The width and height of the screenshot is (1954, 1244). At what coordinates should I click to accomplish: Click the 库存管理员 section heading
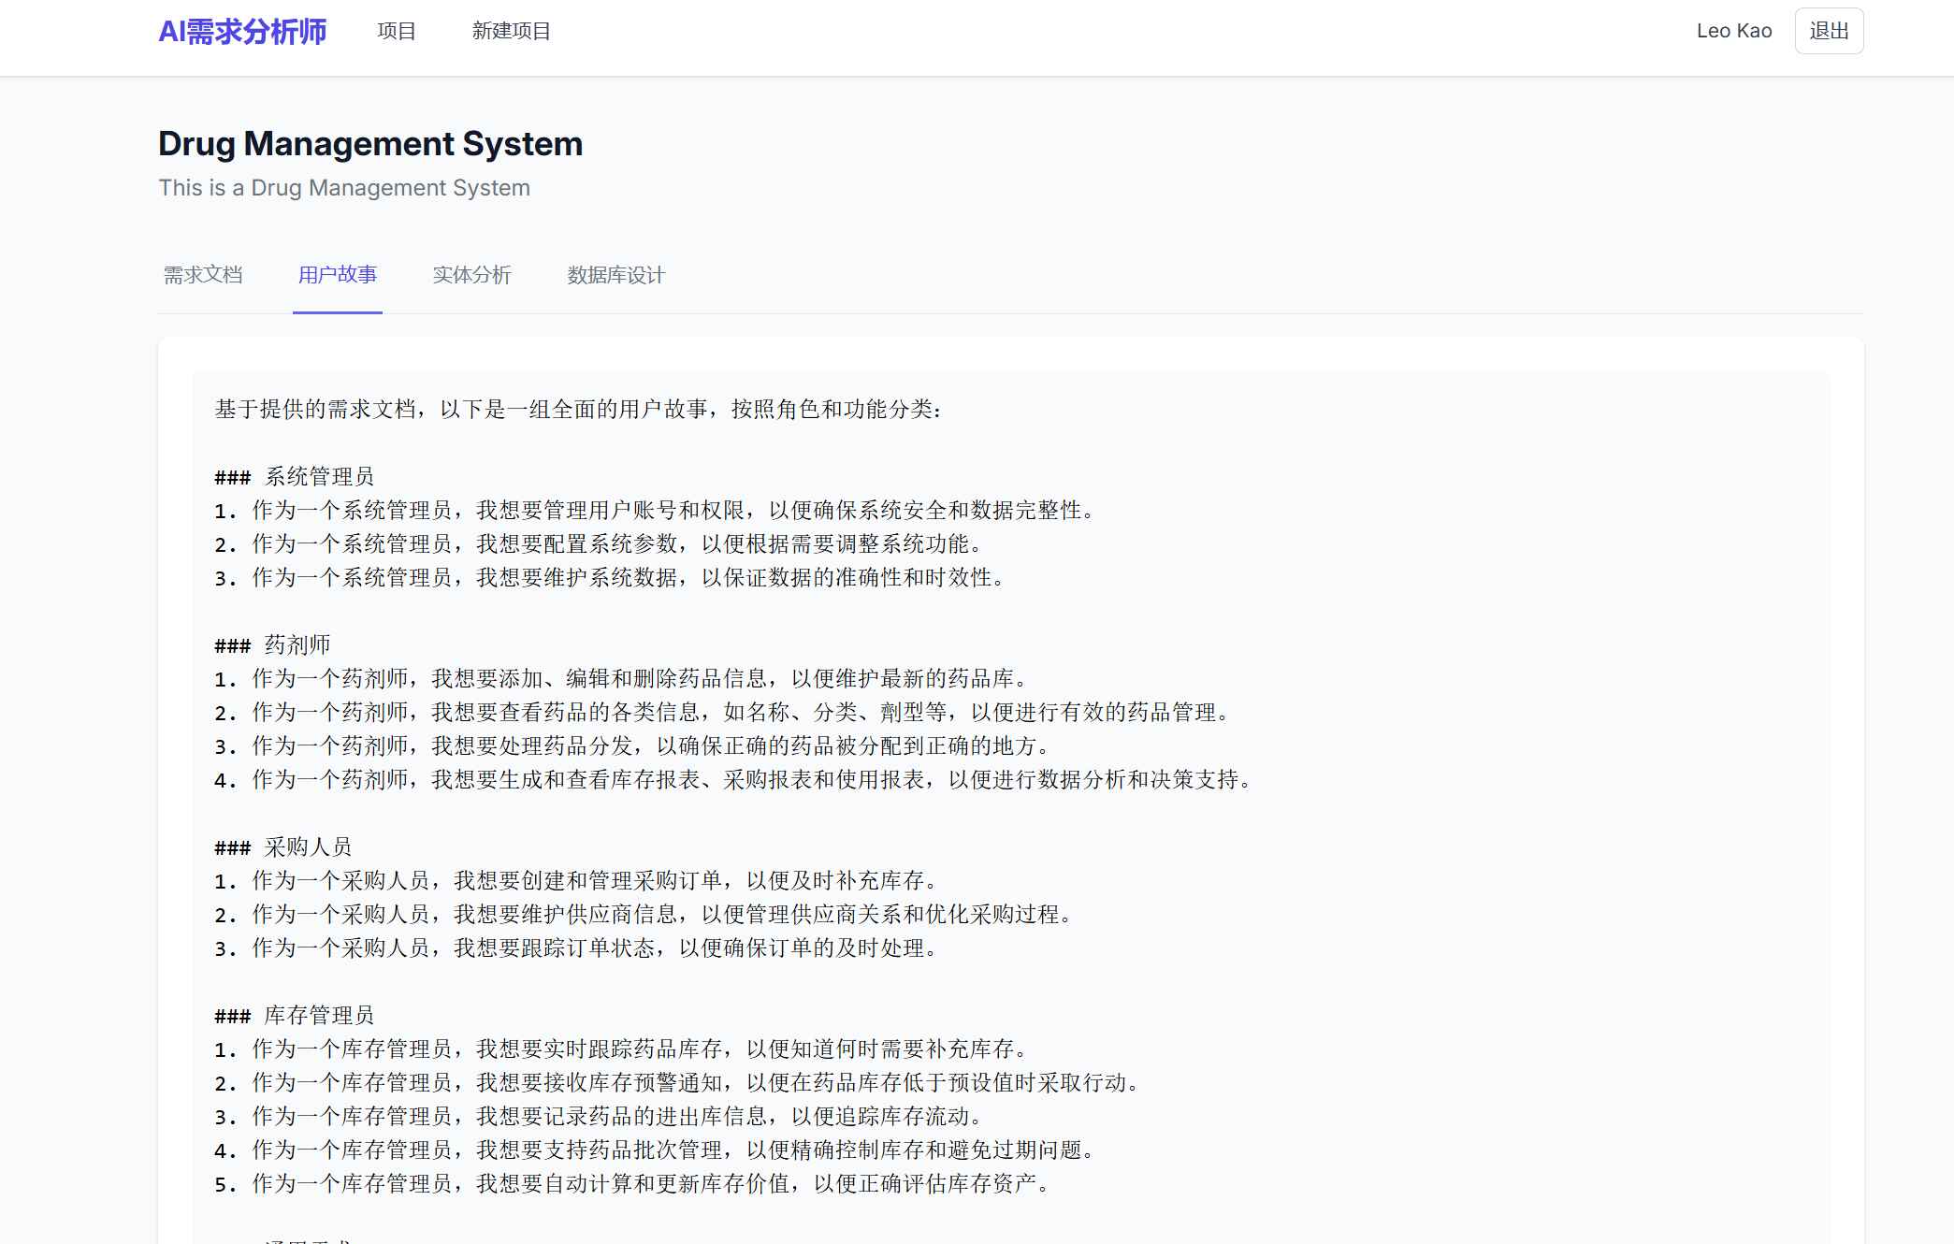point(318,1016)
